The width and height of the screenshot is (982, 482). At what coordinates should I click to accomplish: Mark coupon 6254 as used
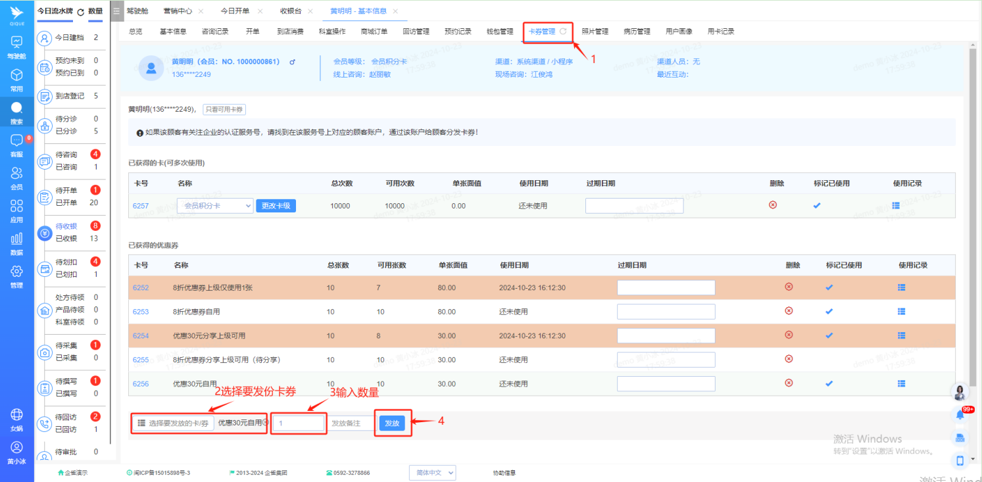pos(829,335)
